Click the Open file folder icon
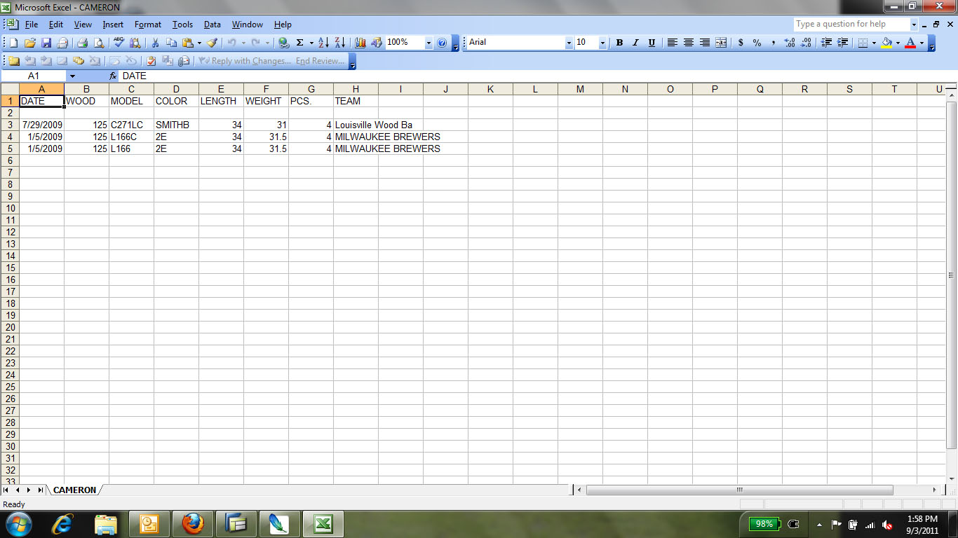Image resolution: width=958 pixels, height=538 pixels. [30, 43]
